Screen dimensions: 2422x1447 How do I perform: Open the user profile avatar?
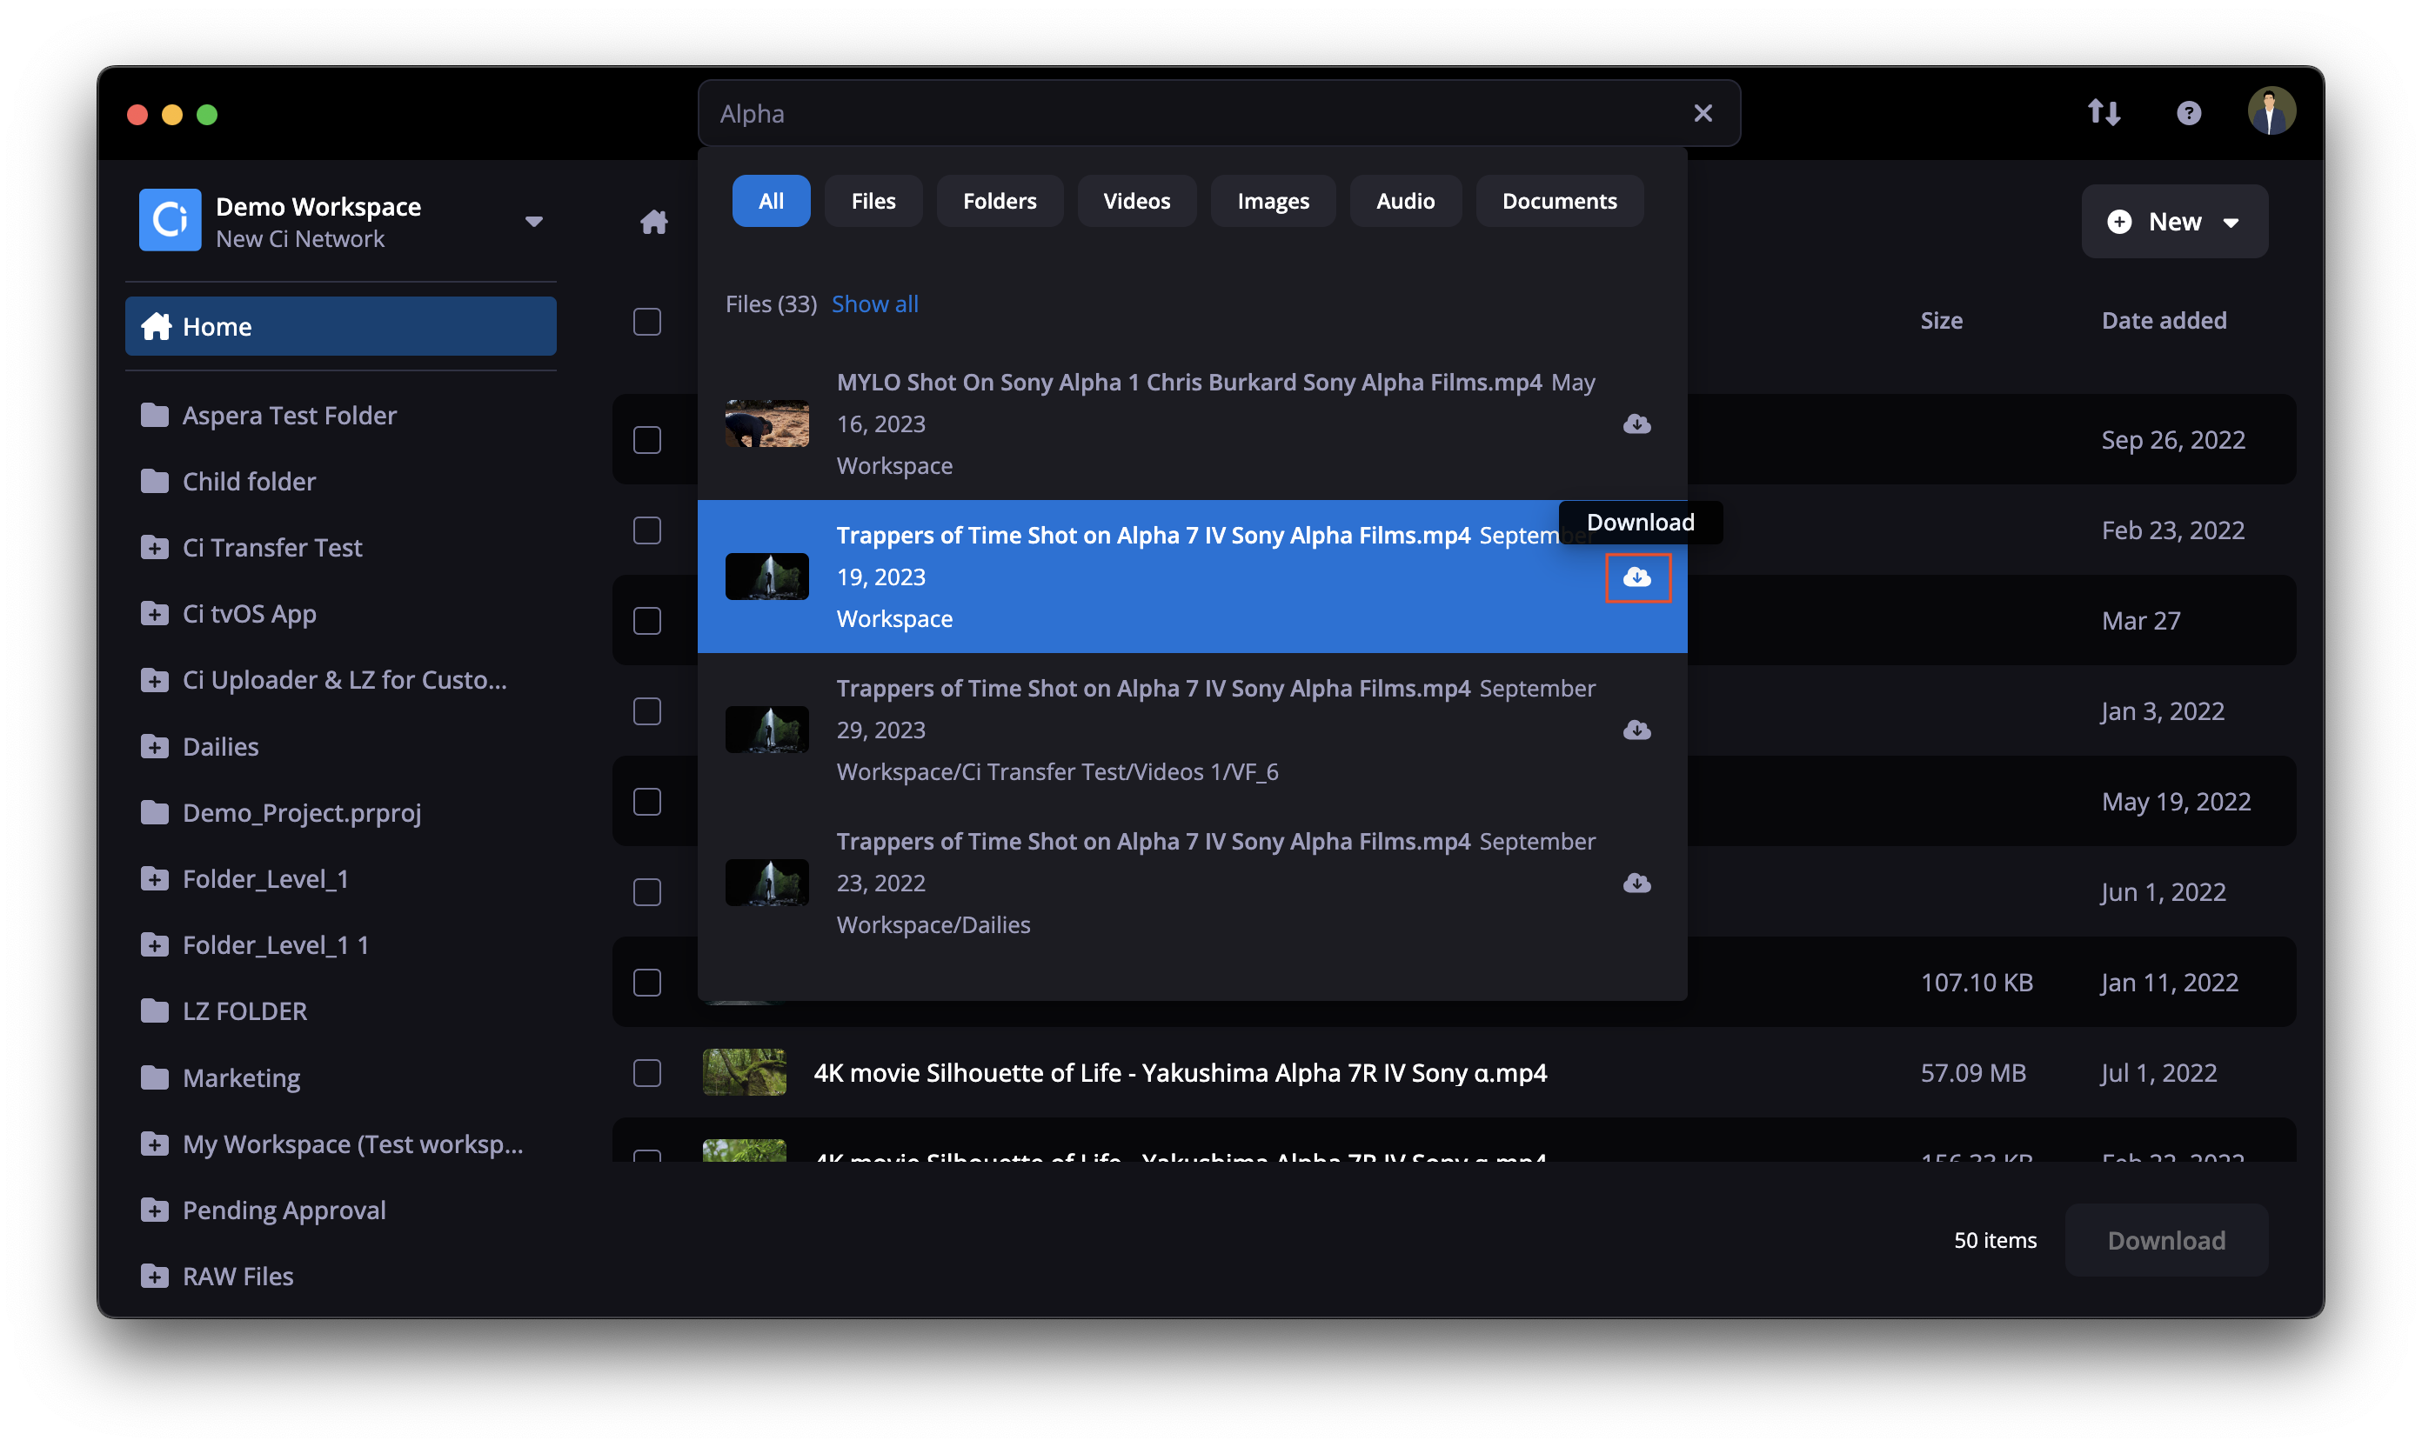(x=2271, y=111)
